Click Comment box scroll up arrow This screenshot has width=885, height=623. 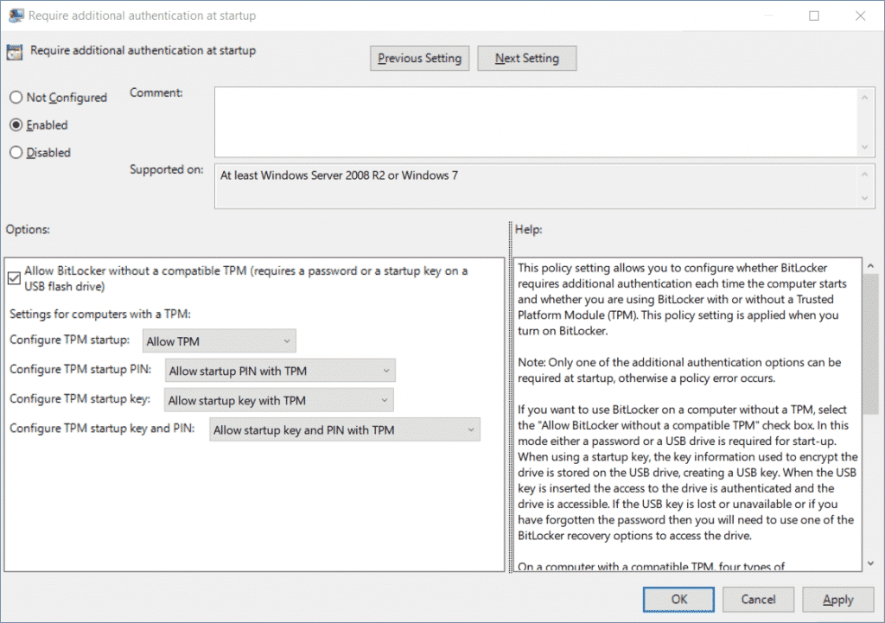pyautogui.click(x=864, y=98)
